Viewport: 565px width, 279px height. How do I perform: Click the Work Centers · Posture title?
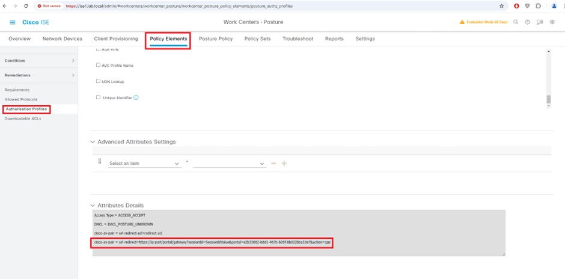(253, 22)
